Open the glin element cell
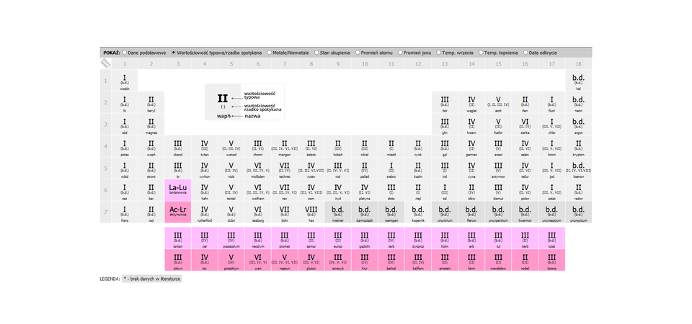This screenshot has height=324, width=692. coord(445,125)
